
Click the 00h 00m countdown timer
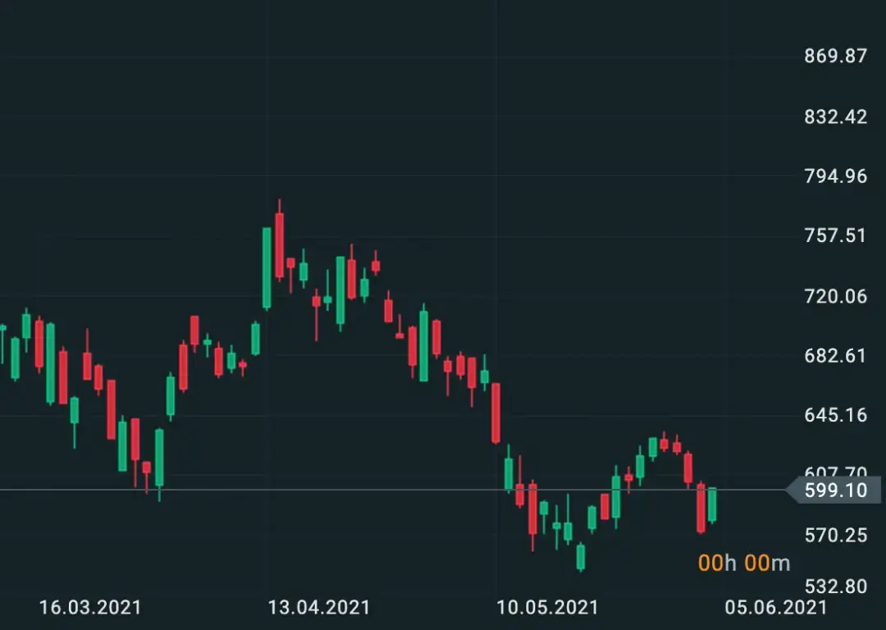click(744, 563)
